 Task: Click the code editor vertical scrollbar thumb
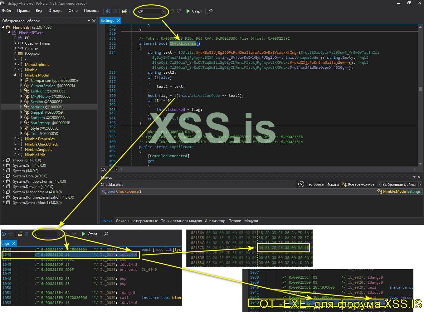[420, 89]
